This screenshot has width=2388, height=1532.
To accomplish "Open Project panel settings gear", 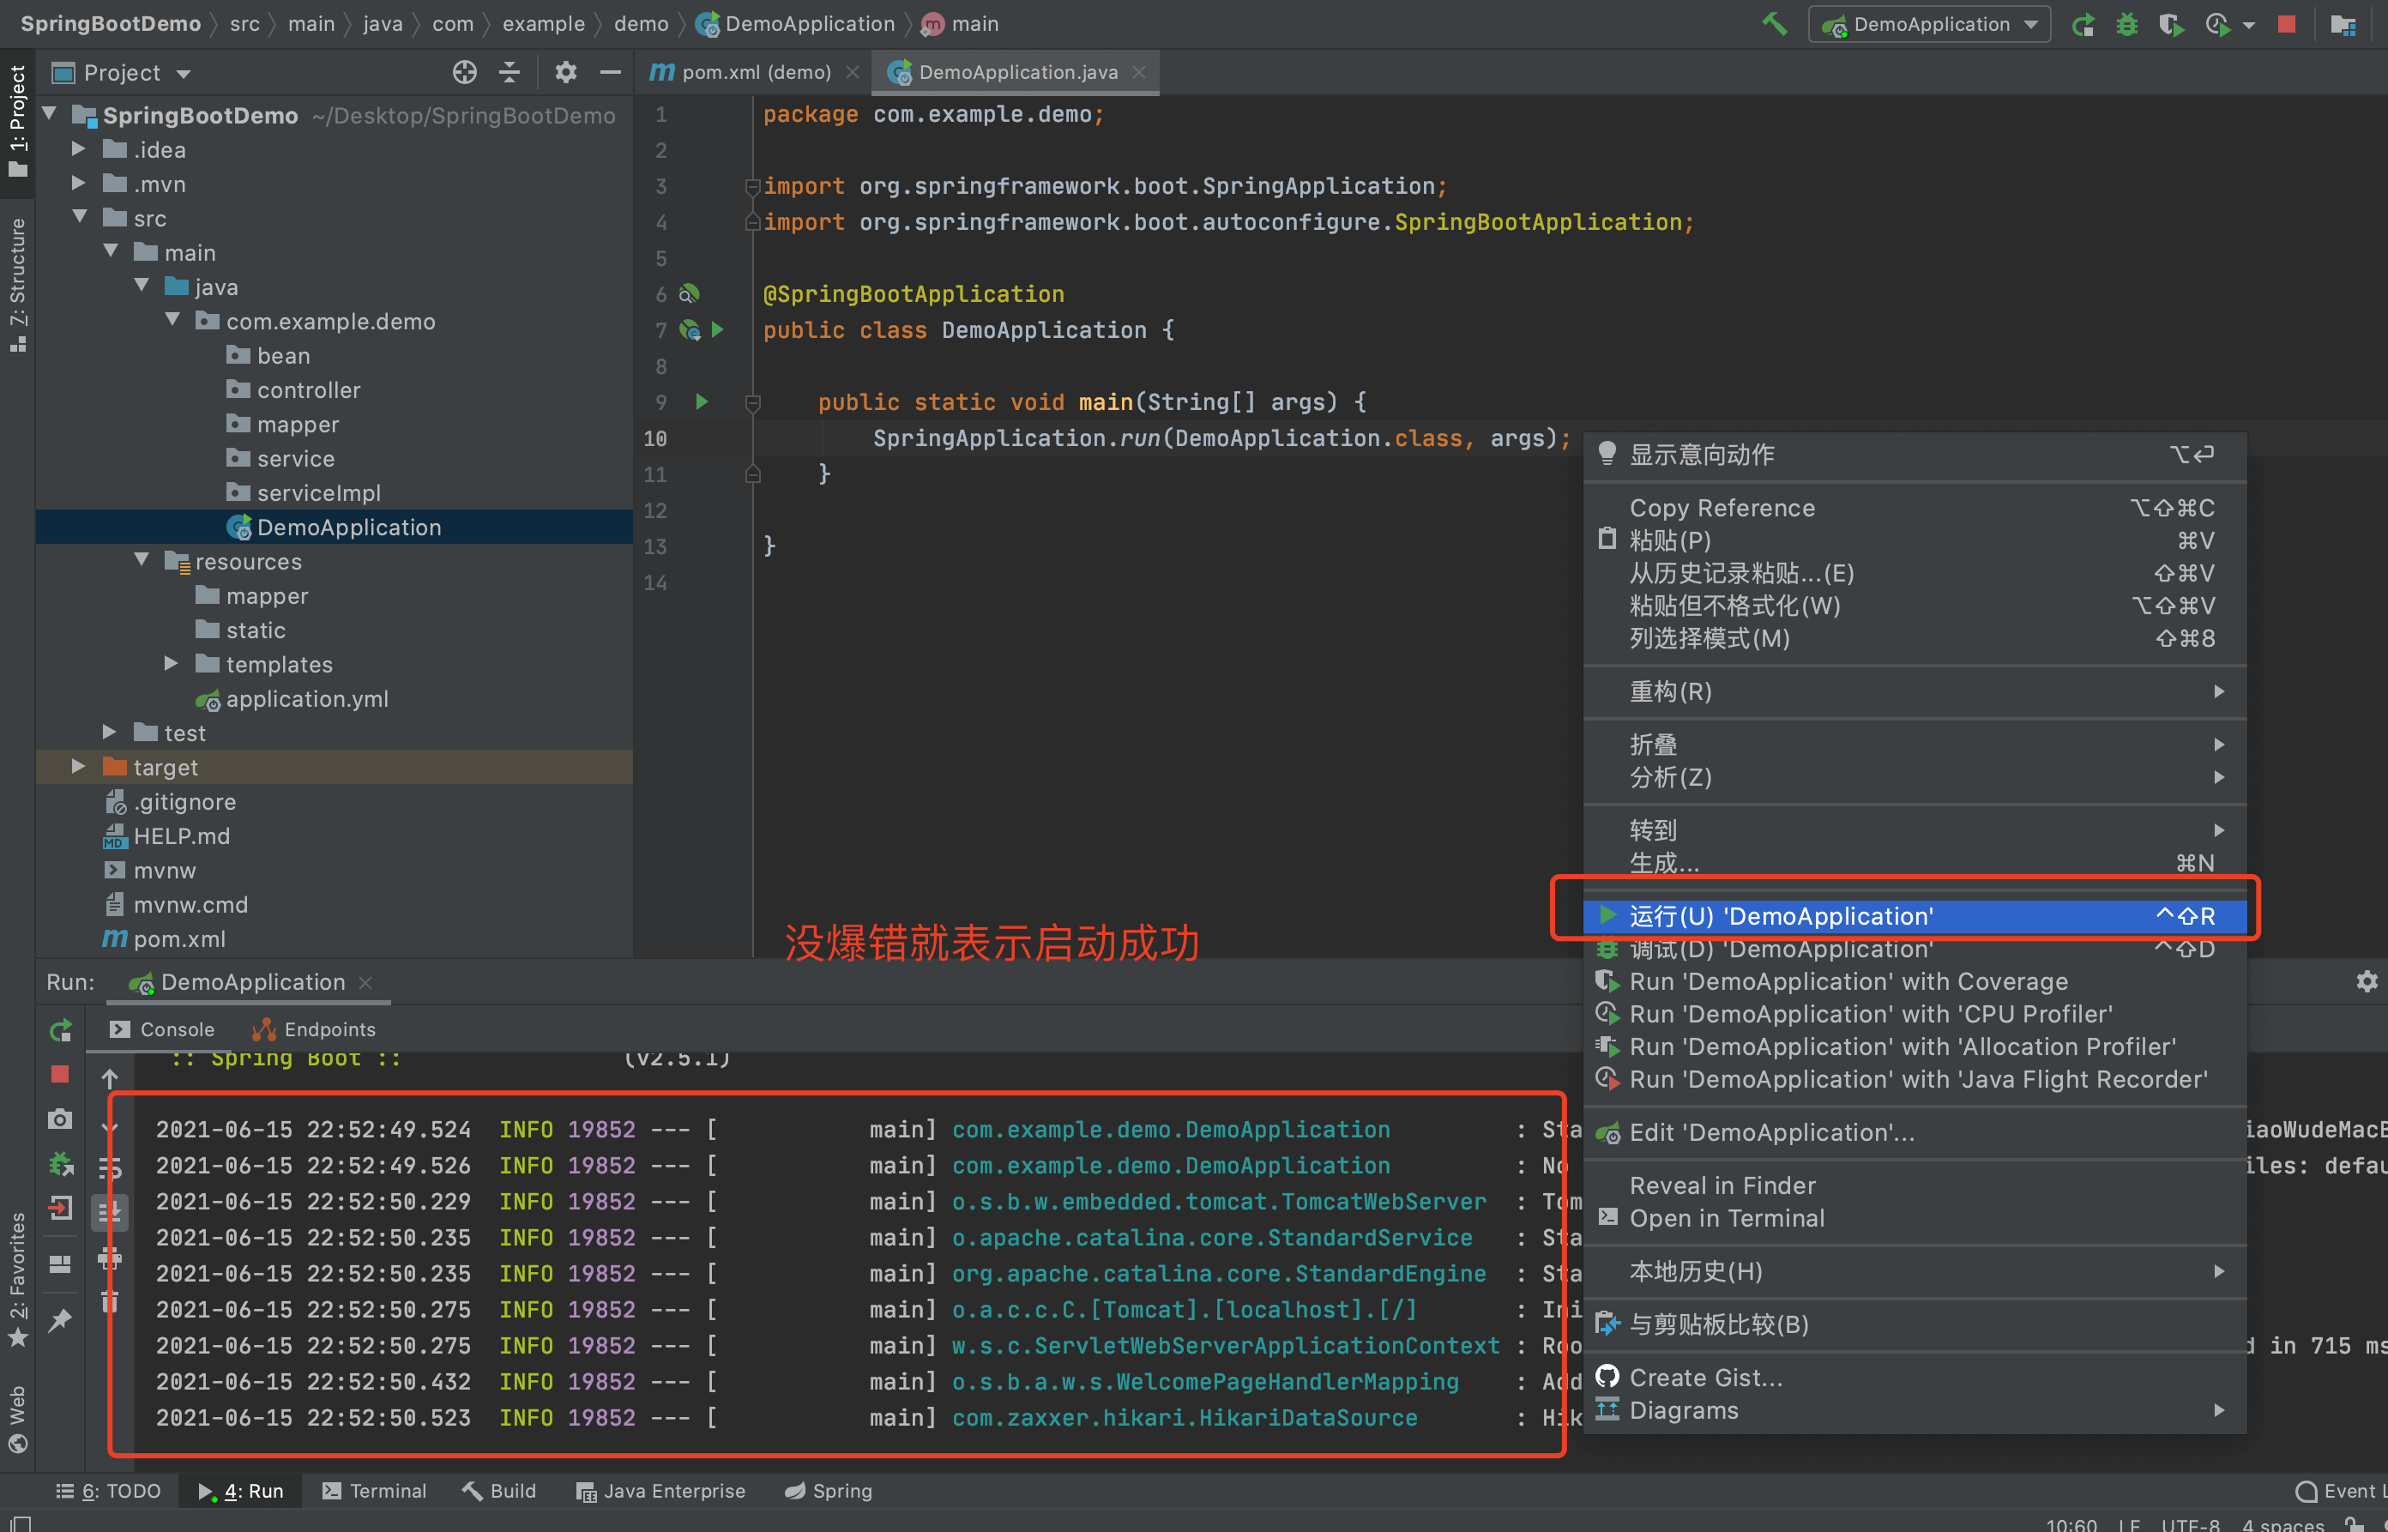I will click(x=566, y=72).
